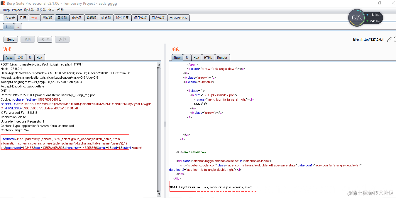Close repeater tab 1 with its x
396x198 pixels.
point(10,27)
